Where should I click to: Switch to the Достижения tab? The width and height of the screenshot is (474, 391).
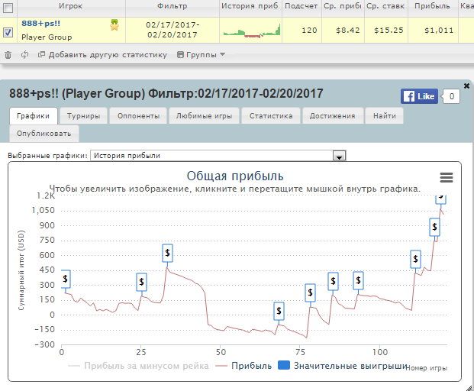click(332, 116)
